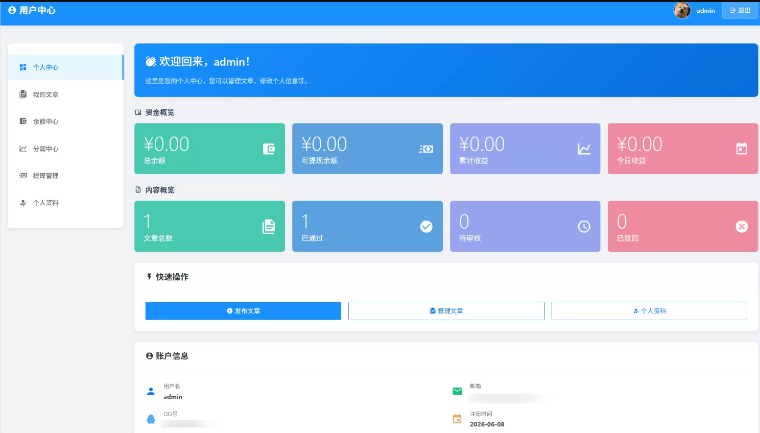Click the X icon on 已驳回 card
The image size is (760, 433).
click(x=742, y=227)
